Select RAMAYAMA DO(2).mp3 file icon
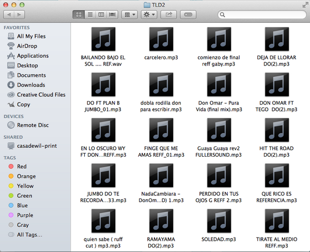Image resolution: width=310 pixels, height=252 pixels. (x=161, y=221)
